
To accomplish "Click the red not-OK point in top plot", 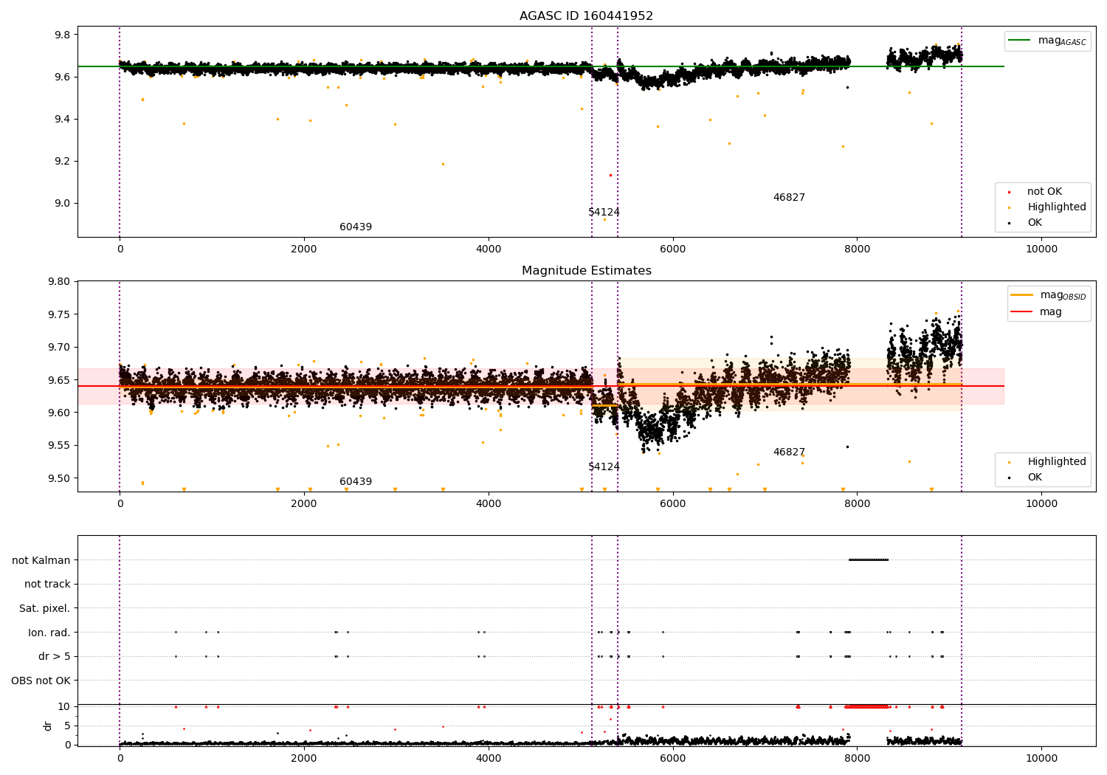I will pyautogui.click(x=610, y=175).
